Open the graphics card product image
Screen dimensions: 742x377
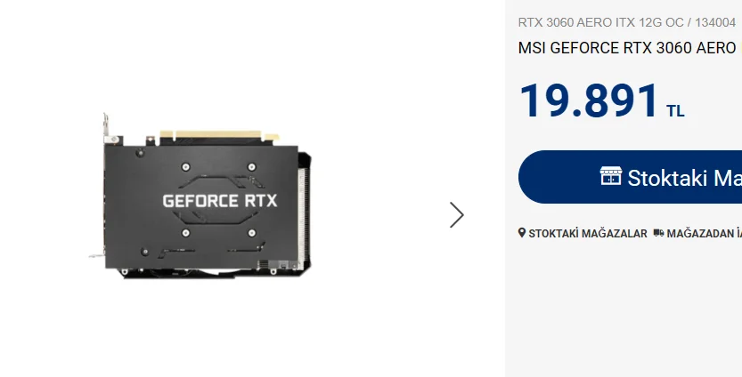point(200,197)
